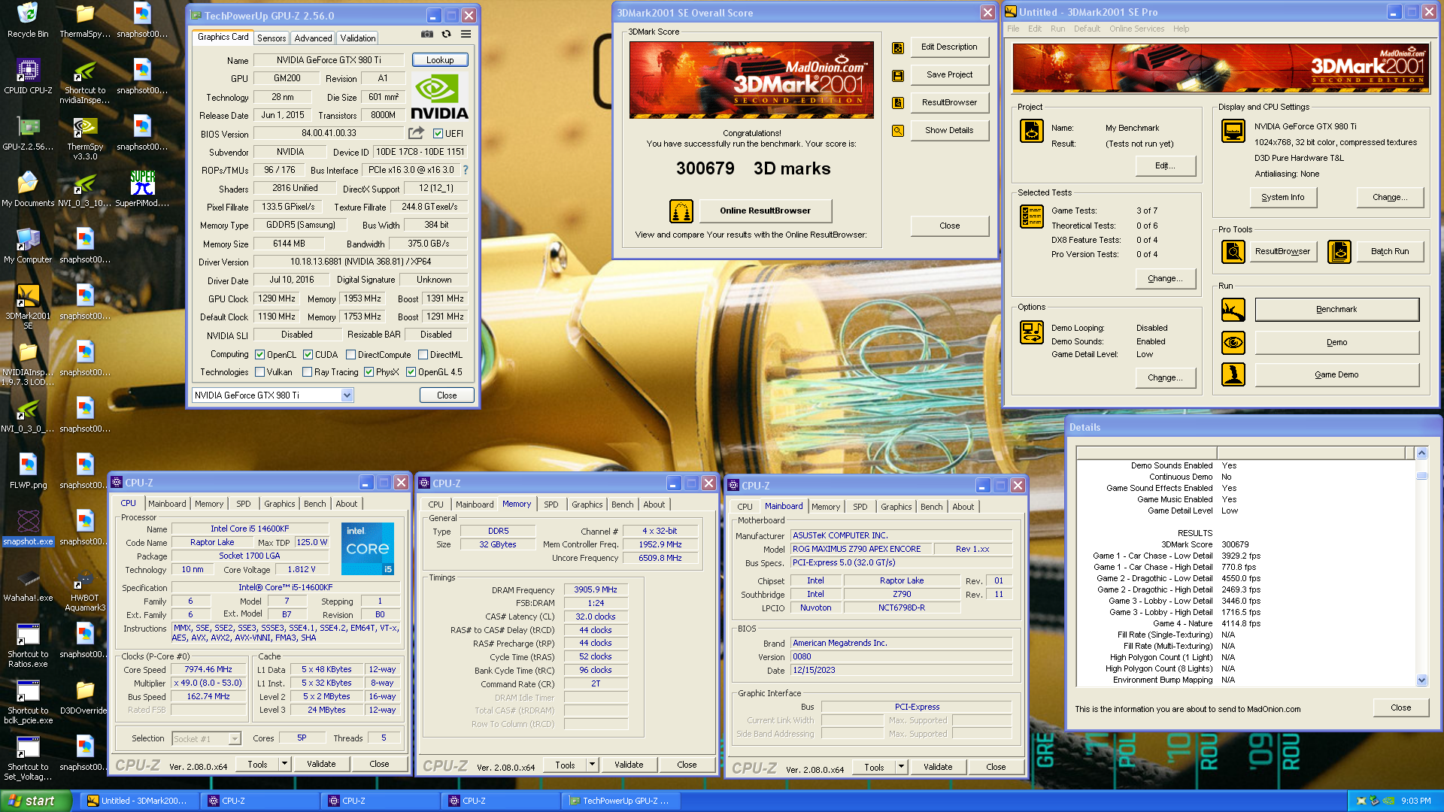Expand Tools dropdown arrow in CPU-Z Memory window
This screenshot has width=1444, height=812.
pos(592,765)
